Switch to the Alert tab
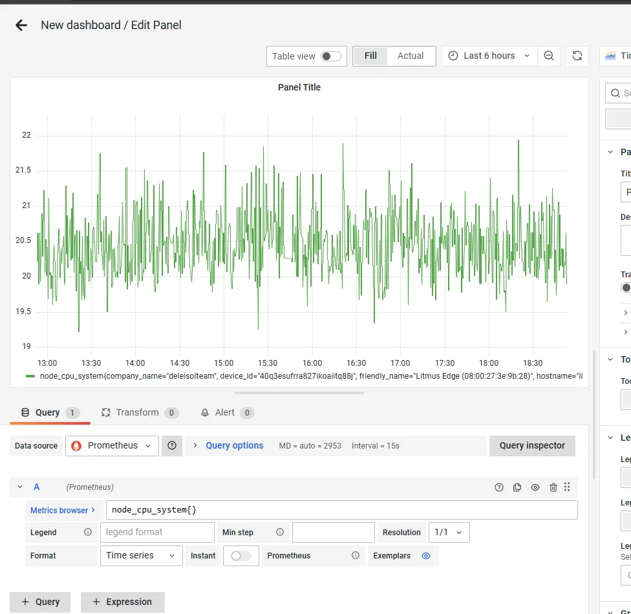 tap(228, 413)
